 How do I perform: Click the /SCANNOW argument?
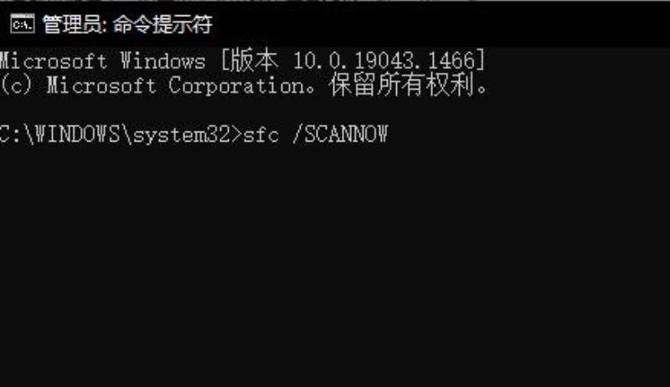(x=341, y=135)
